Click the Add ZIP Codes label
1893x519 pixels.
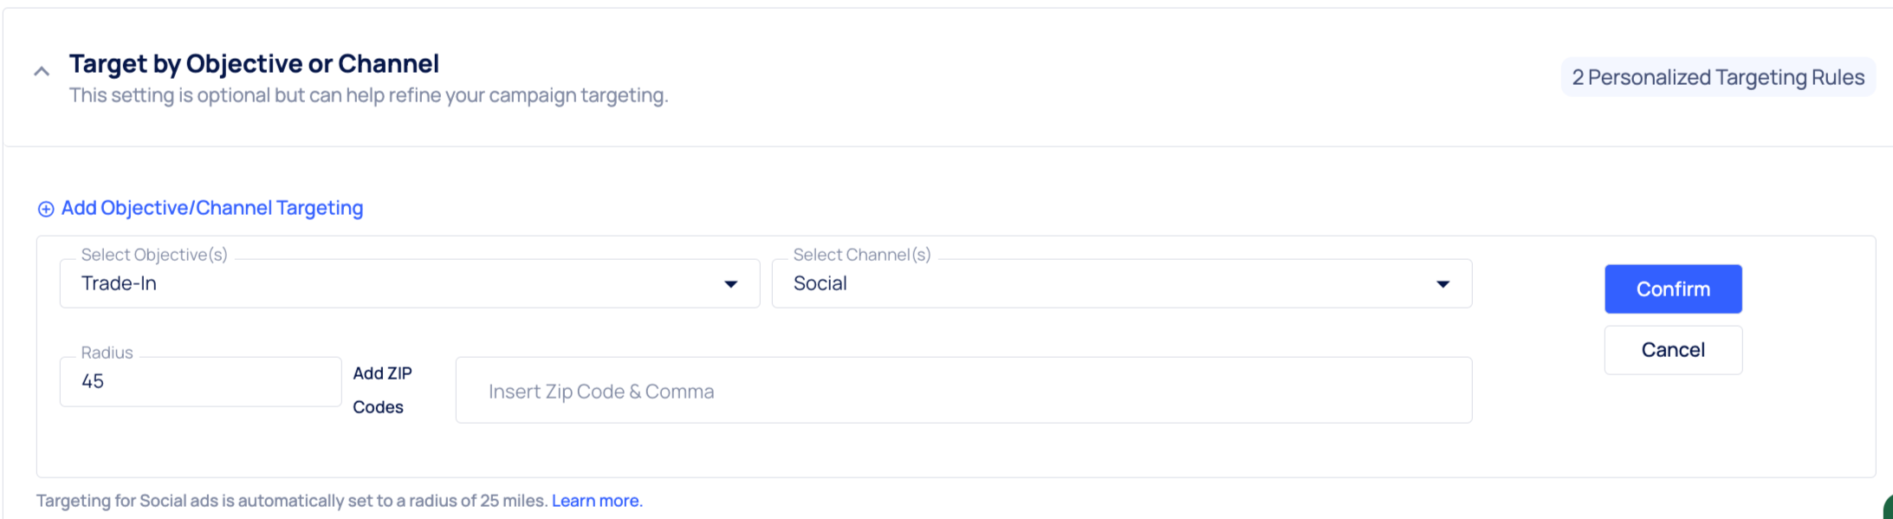pos(382,390)
